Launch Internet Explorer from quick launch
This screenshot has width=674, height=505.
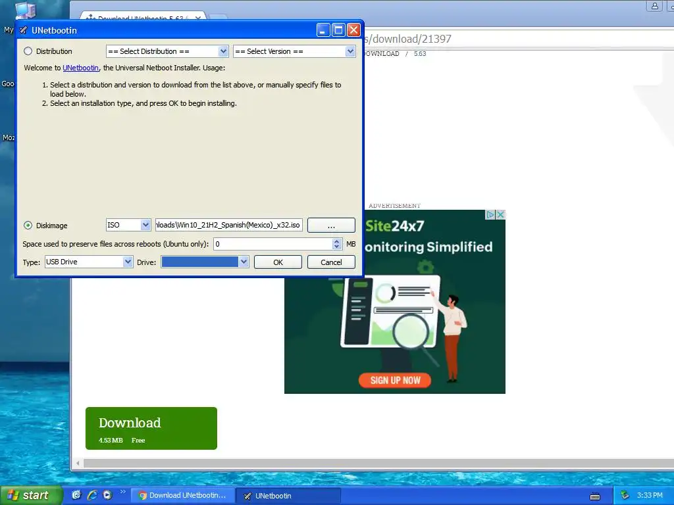92,495
